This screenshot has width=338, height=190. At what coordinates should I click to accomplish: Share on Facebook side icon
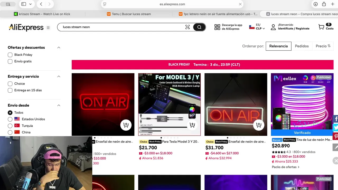[335, 119]
